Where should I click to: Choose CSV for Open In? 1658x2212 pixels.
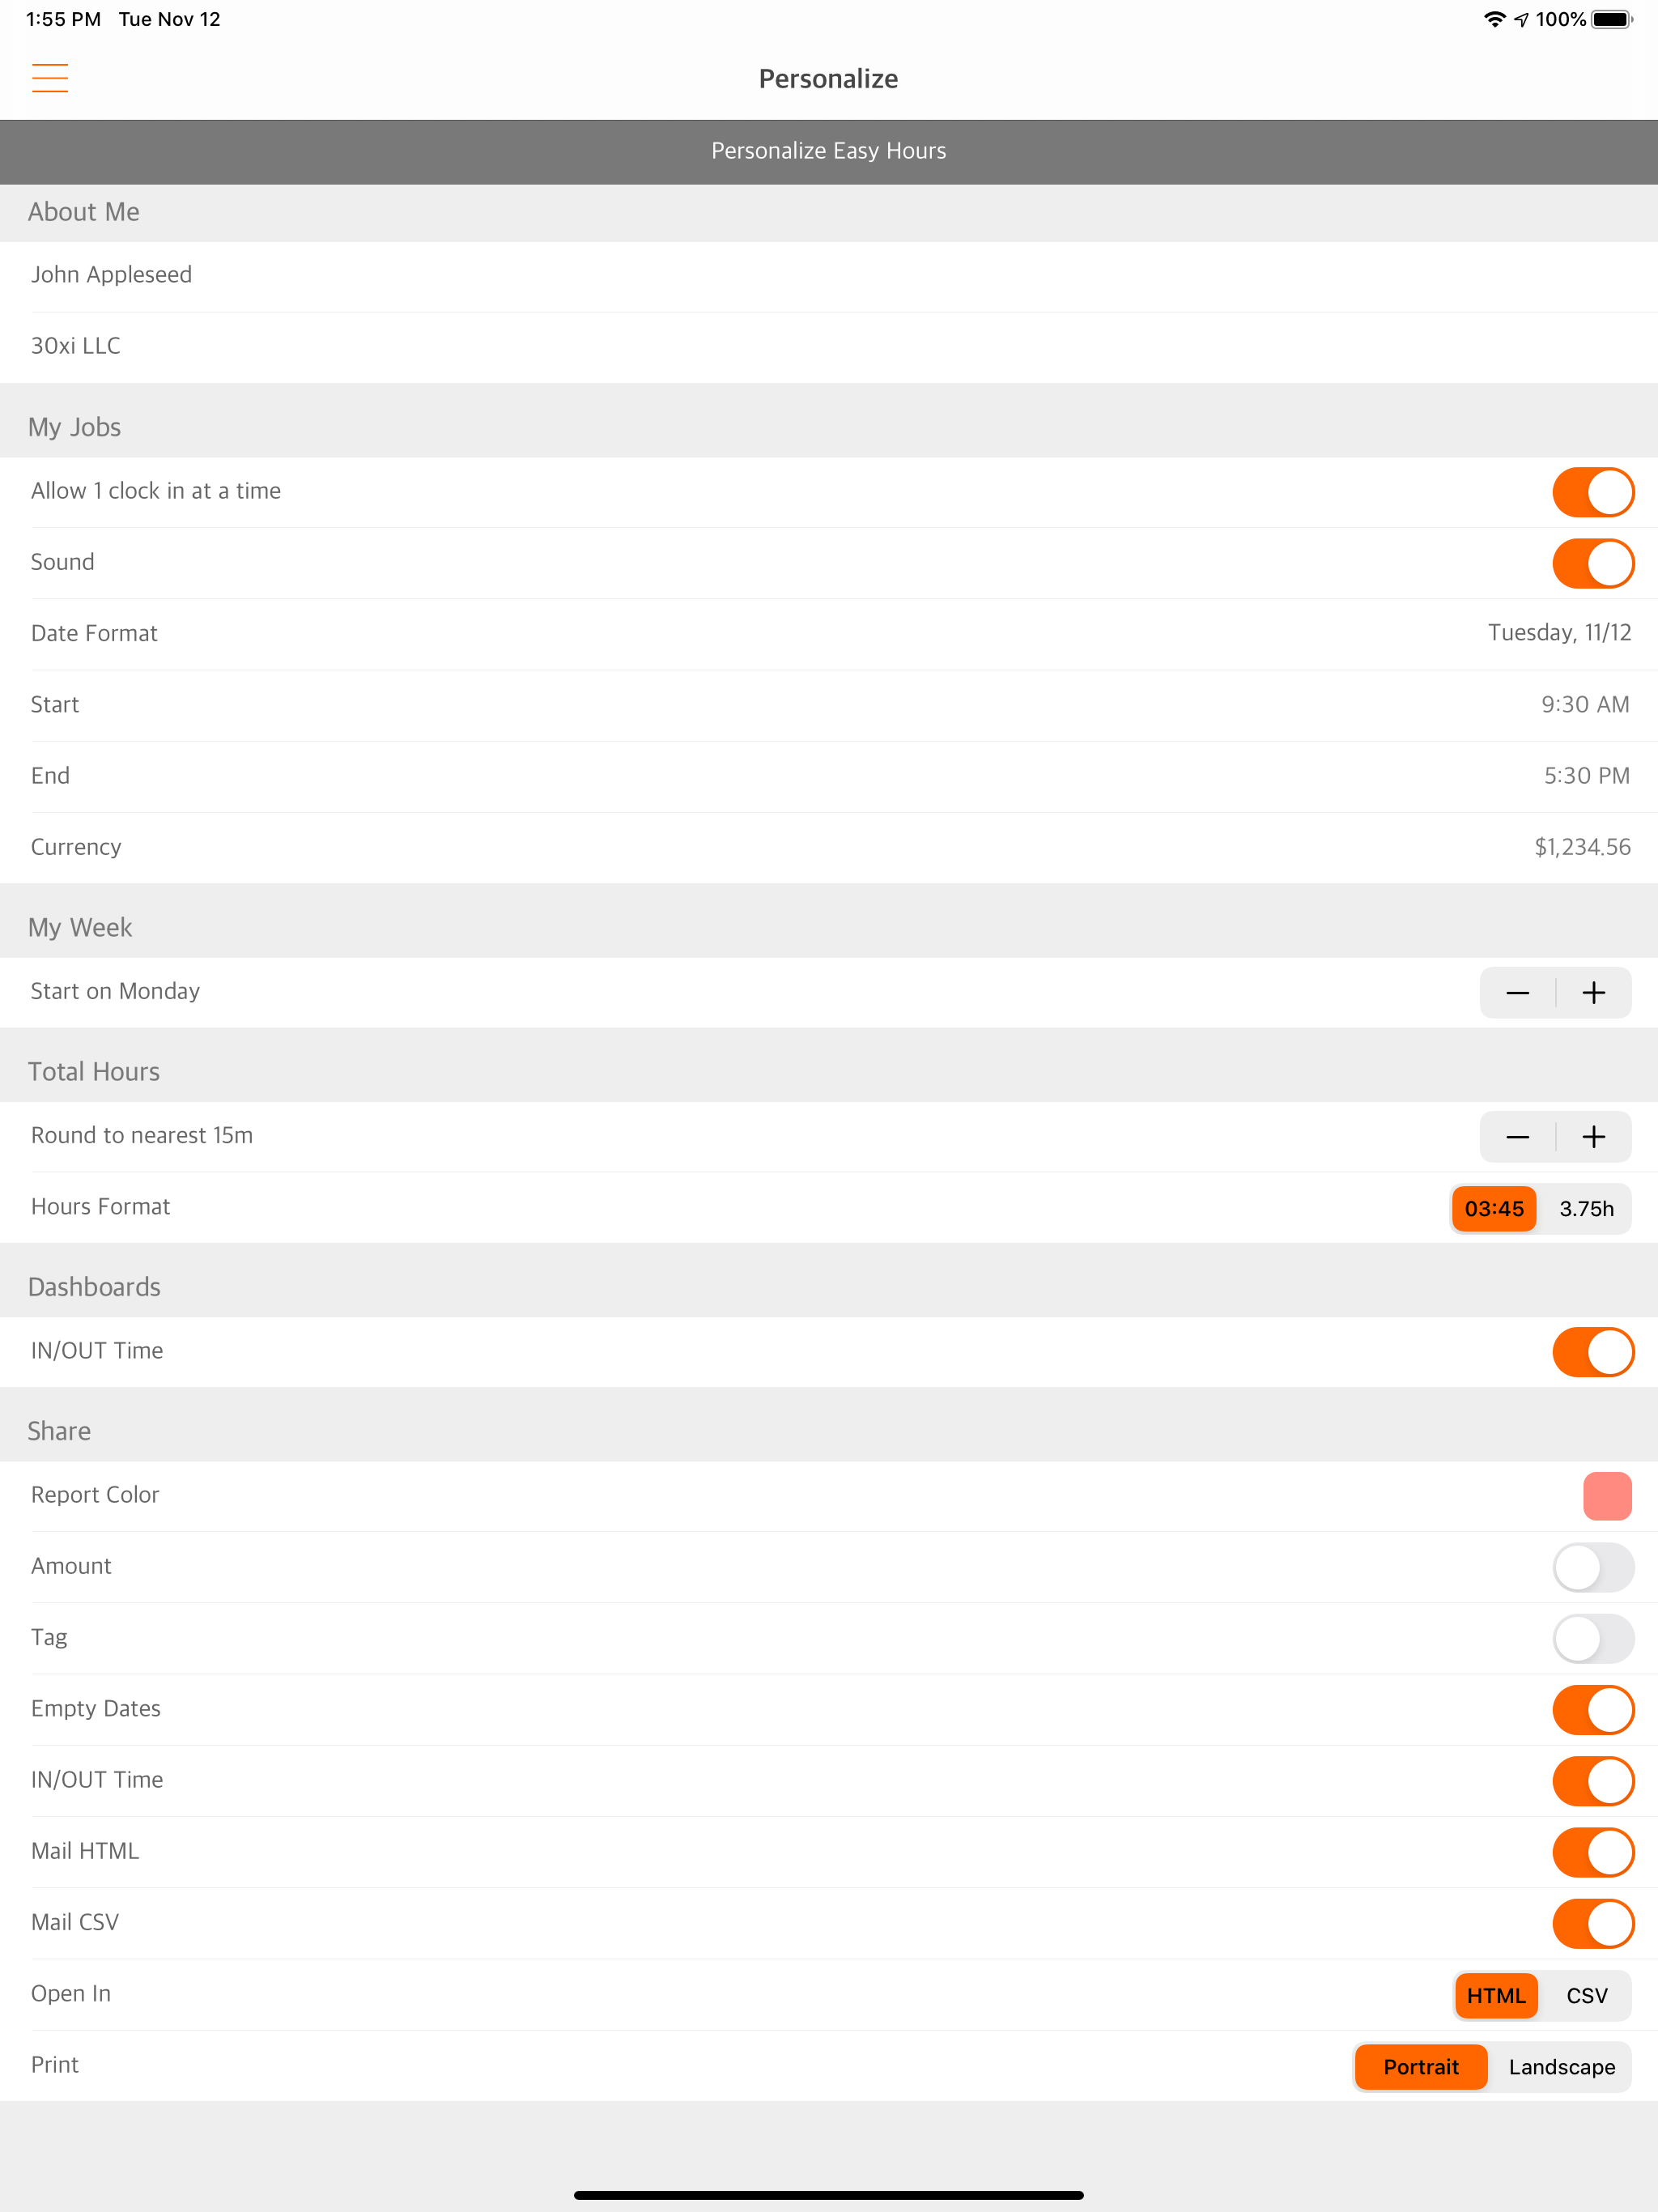(1586, 1995)
